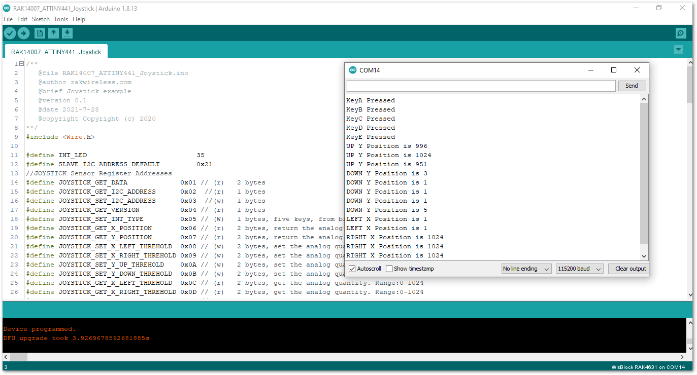The image size is (697, 375).
Task: Click 'JOYSTICK_GET_Y_POSITION' in the editor
Action: coord(105,237)
